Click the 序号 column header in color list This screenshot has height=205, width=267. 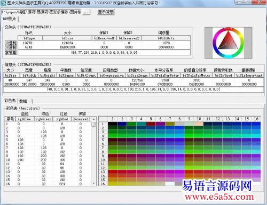coord(10,119)
